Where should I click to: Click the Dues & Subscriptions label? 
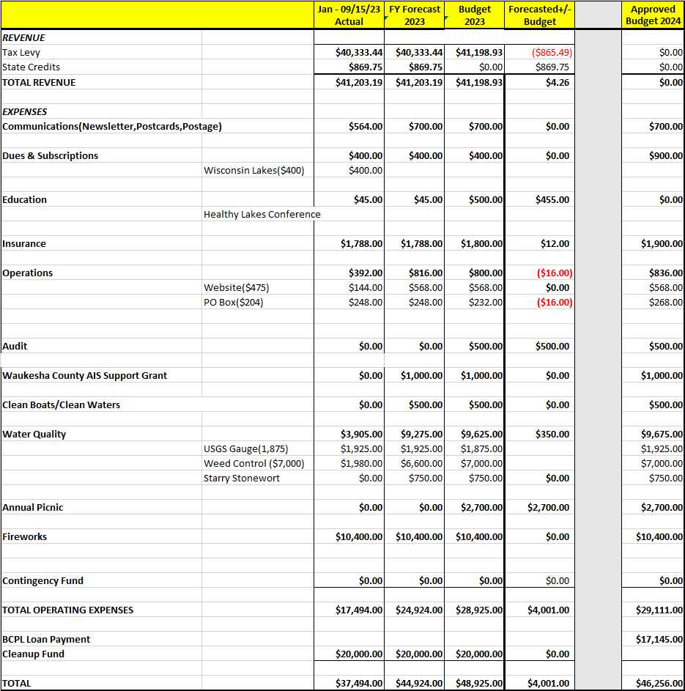(x=51, y=155)
